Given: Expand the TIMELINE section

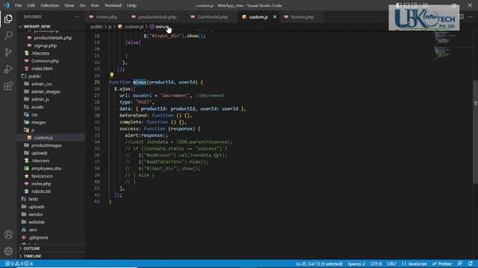Looking at the screenshot, I should 32,256.
